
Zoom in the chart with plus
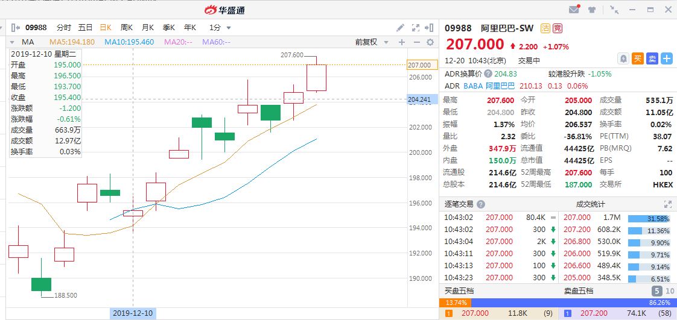[401, 42]
